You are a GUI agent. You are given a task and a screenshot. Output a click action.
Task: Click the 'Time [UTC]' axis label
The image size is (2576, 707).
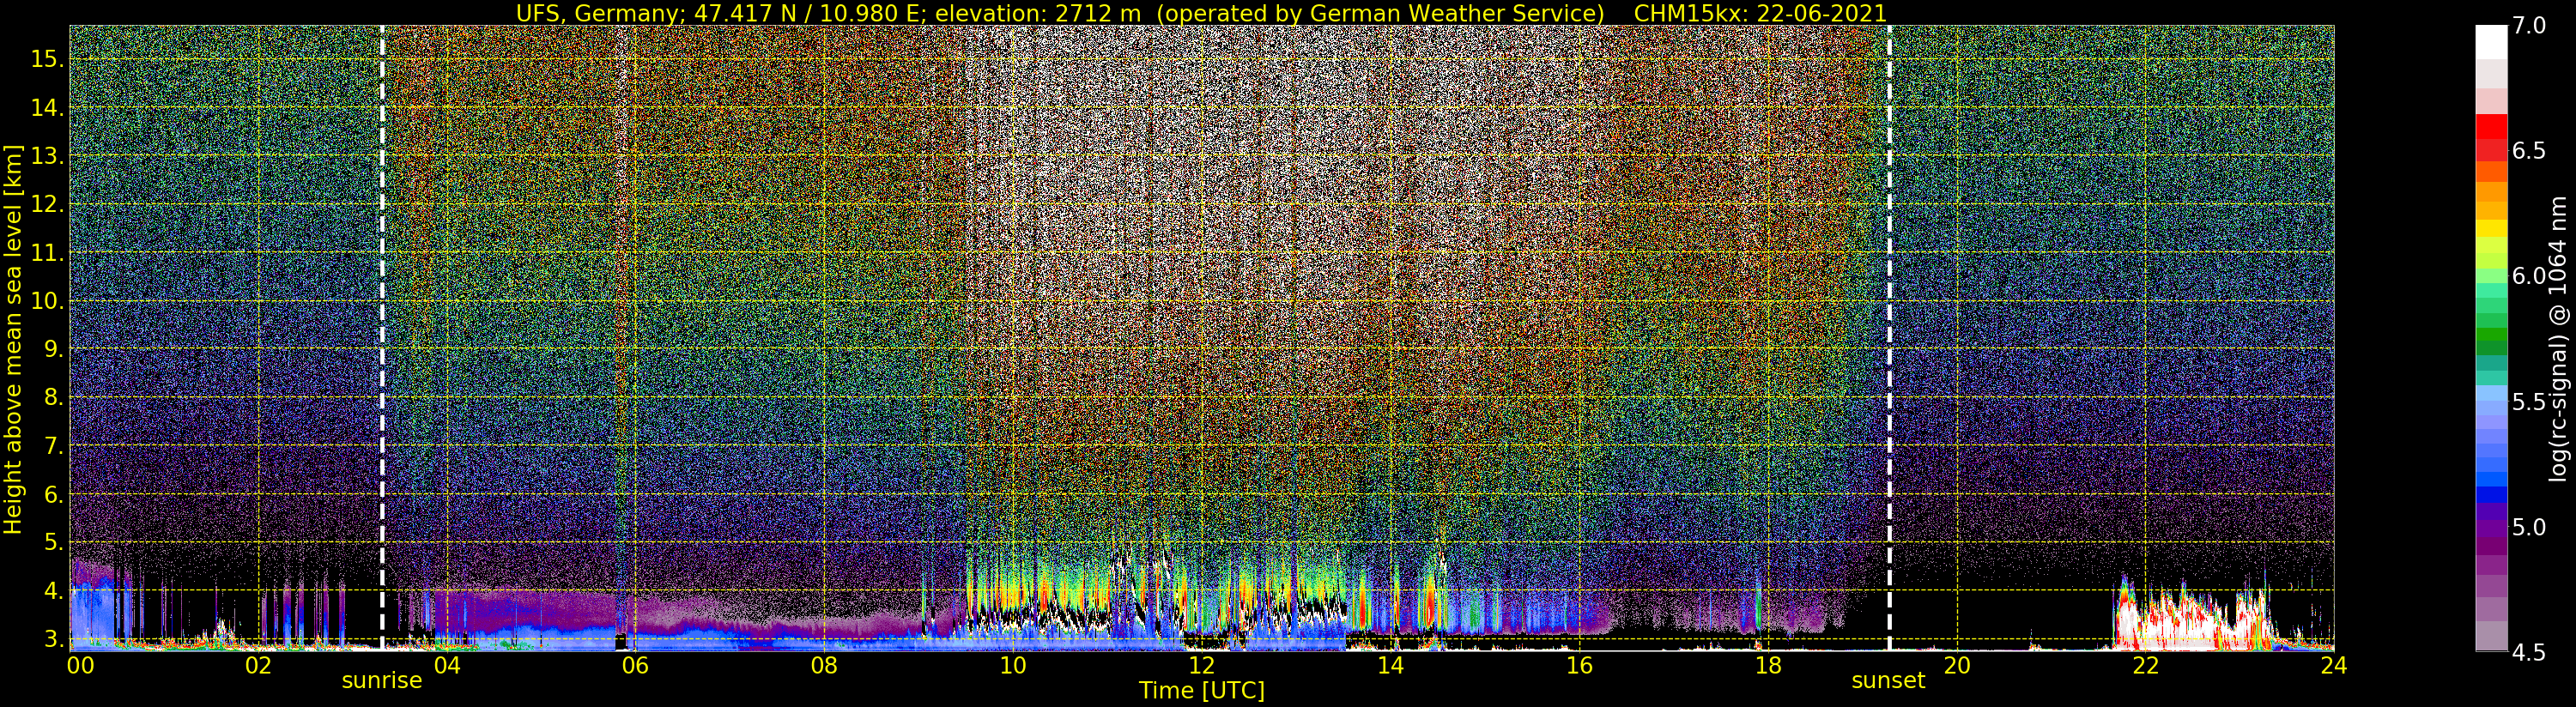(x=1202, y=691)
